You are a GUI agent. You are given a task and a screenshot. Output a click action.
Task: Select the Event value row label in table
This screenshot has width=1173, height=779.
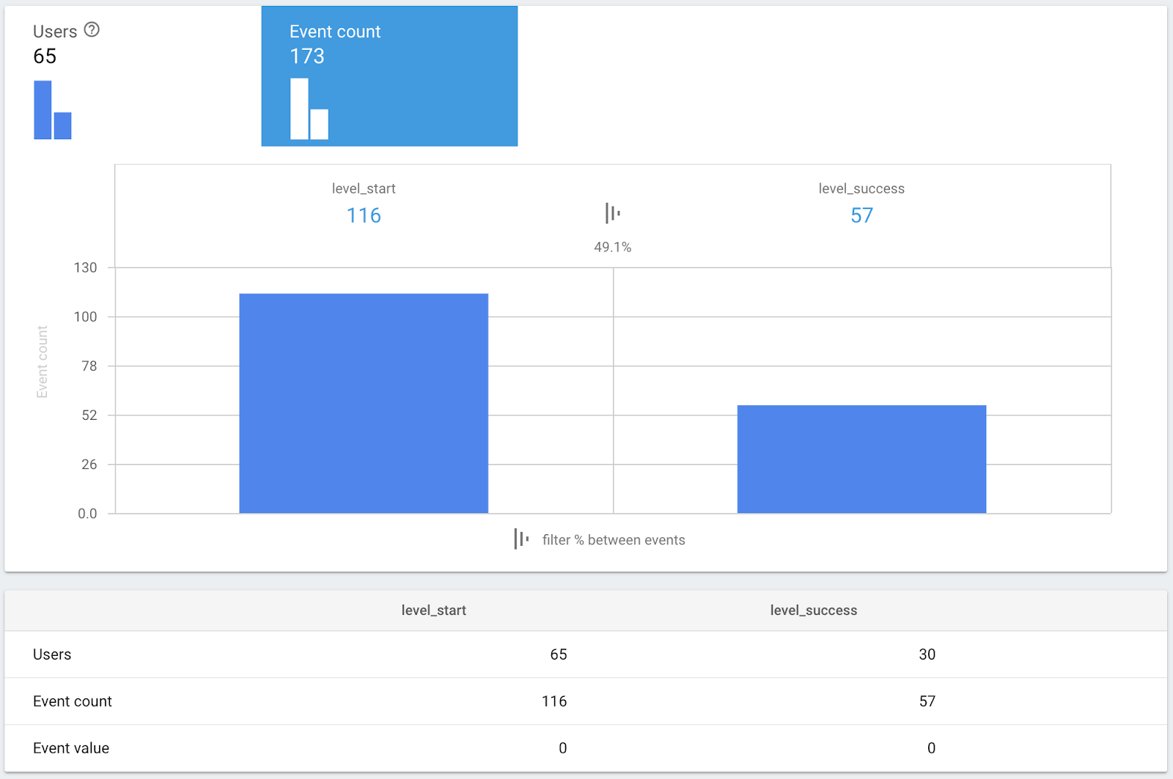pos(71,748)
